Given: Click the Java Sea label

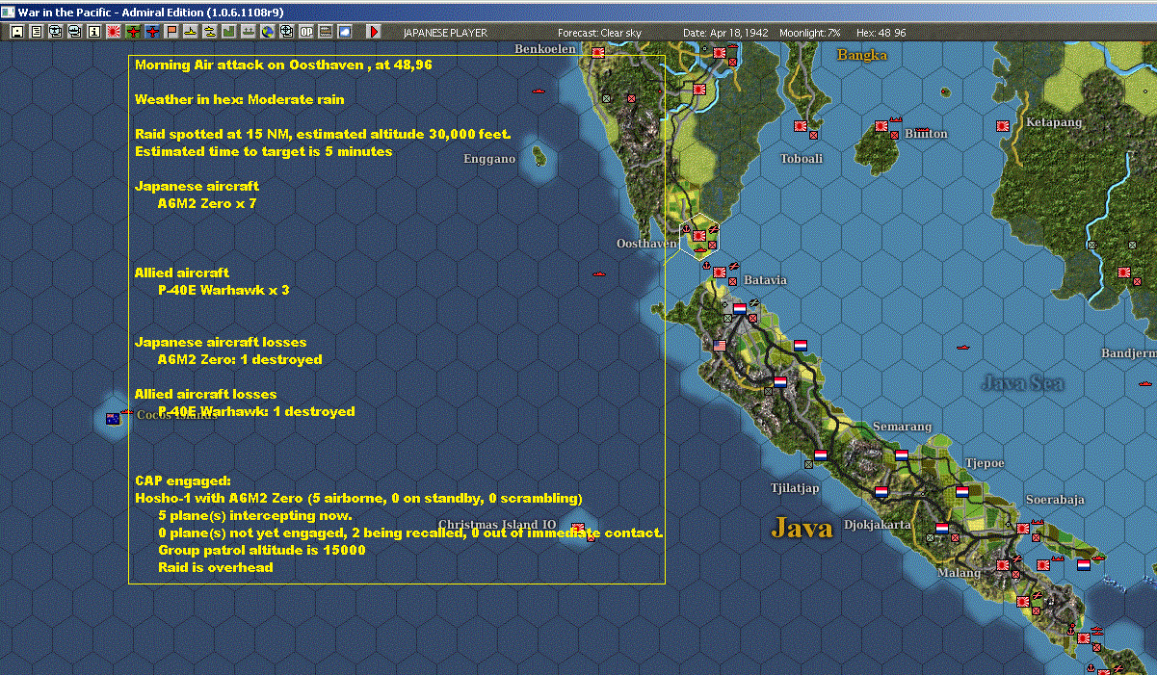Looking at the screenshot, I should (x=1022, y=383).
